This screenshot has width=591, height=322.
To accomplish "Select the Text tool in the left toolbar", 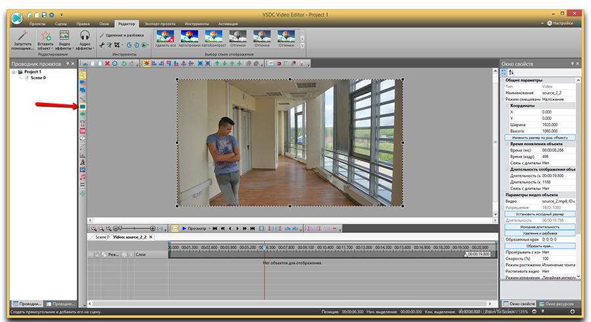I will coord(83,123).
